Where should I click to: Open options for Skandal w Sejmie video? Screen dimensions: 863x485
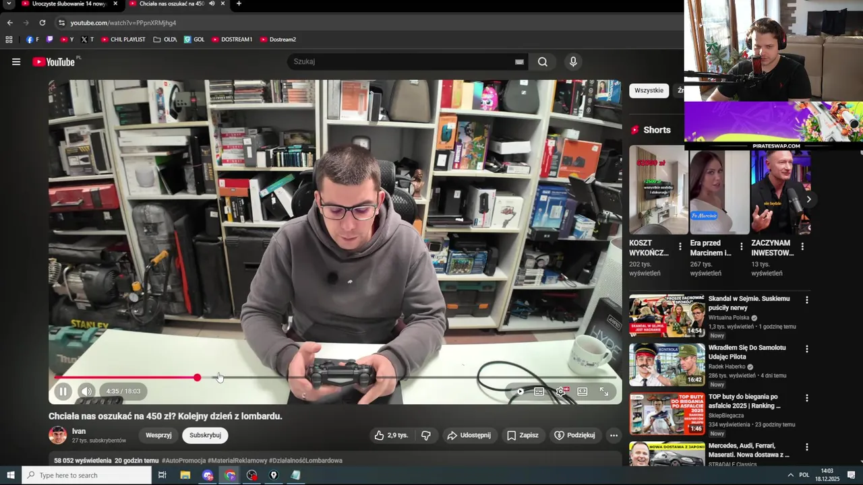(806, 300)
